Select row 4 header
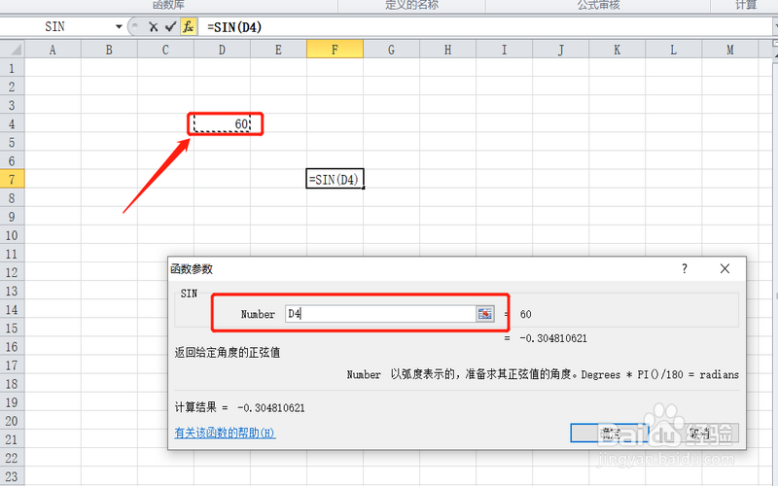This screenshot has height=486, width=778. pyautogui.click(x=12, y=123)
